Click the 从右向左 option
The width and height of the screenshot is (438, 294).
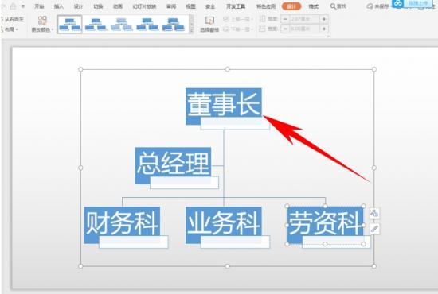(13, 20)
